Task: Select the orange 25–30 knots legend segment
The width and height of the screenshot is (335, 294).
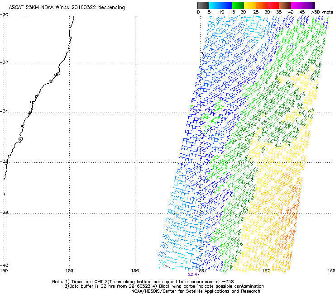Action: click(x=262, y=5)
